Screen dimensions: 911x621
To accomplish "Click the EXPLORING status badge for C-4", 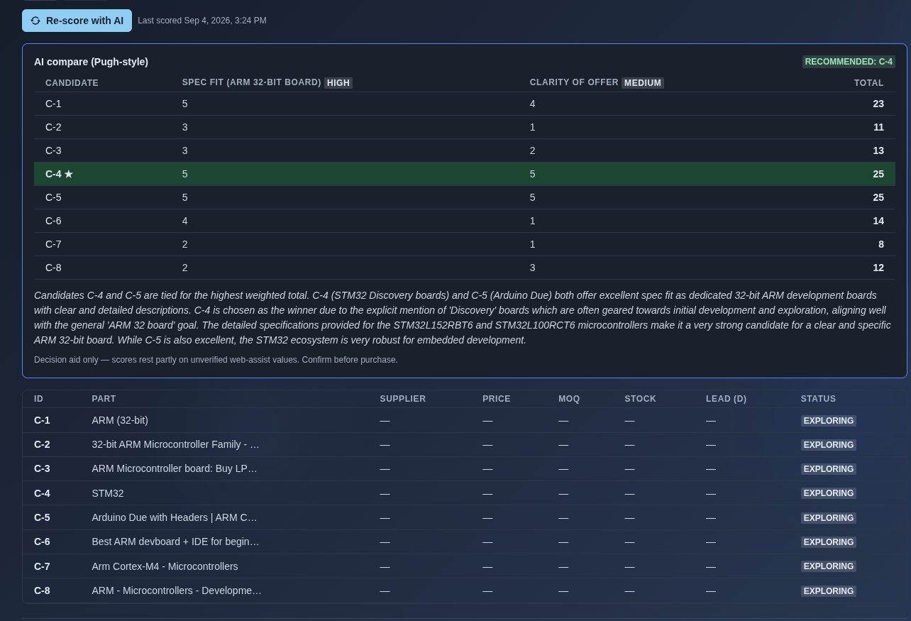I will tap(829, 493).
